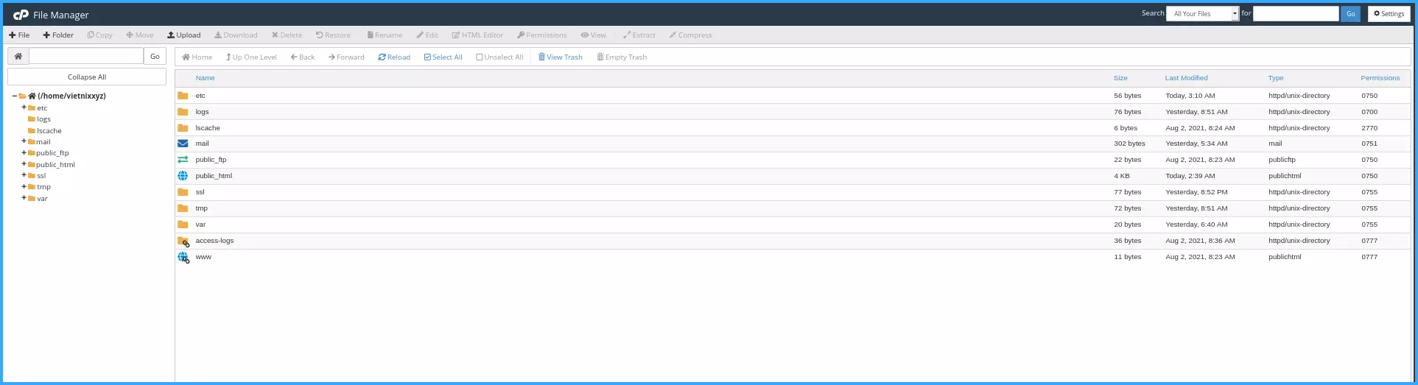Click the Extract toolbar button
The height and width of the screenshot is (385, 1418).
(639, 35)
